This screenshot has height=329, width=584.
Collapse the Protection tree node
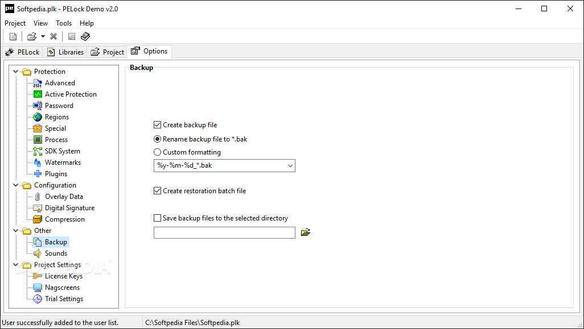tap(15, 72)
